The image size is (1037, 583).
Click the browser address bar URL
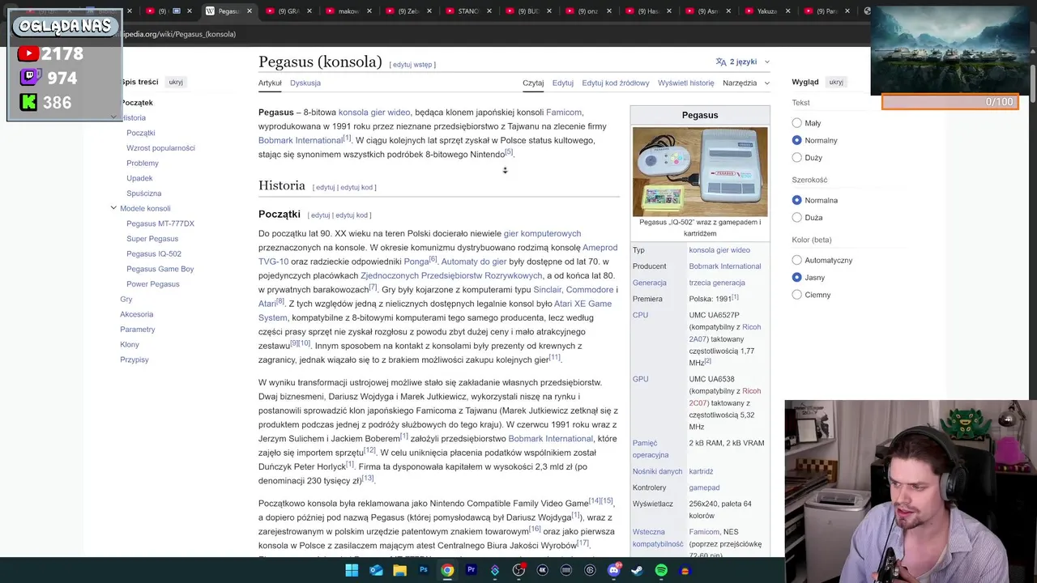click(x=178, y=34)
